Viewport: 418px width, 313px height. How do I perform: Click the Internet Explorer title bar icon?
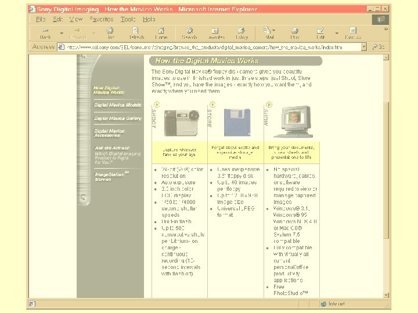tap(33, 9)
